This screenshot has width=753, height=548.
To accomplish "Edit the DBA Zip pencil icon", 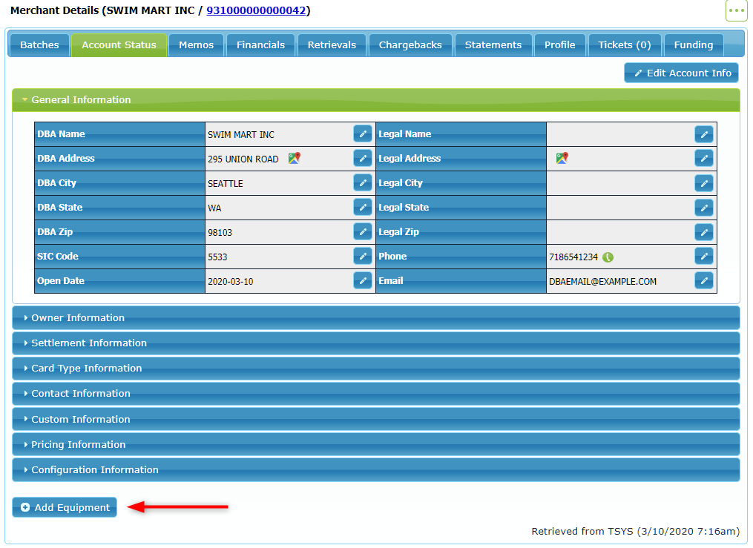I will pyautogui.click(x=363, y=232).
